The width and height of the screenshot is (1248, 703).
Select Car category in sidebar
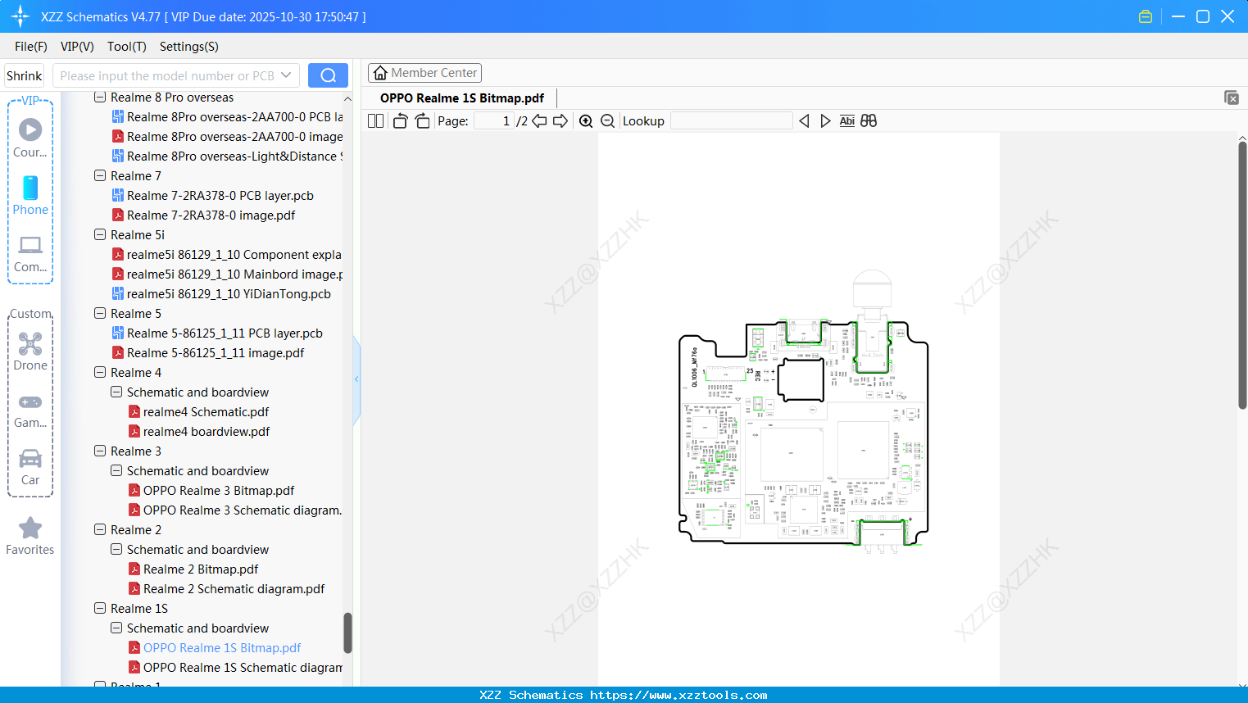30,467
